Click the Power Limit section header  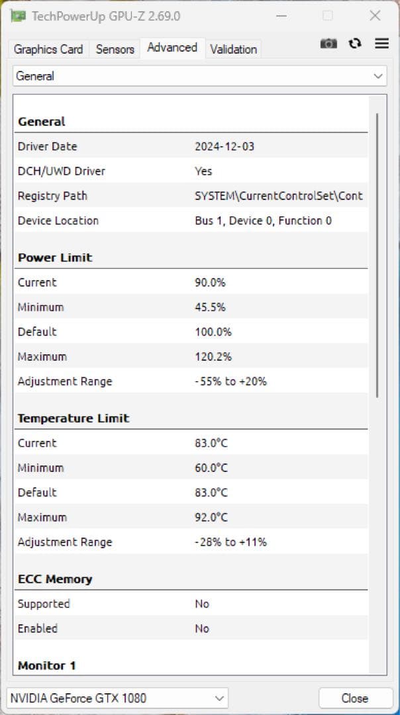[55, 258]
